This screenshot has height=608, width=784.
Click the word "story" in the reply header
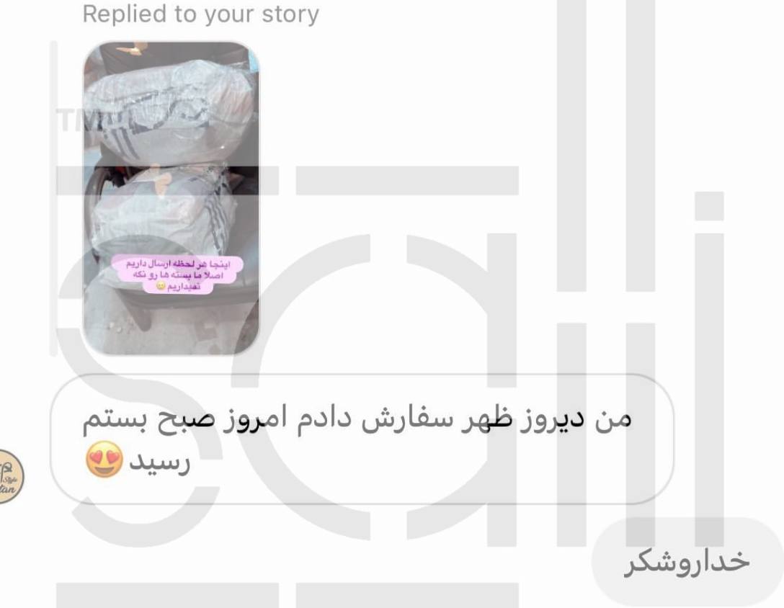coord(290,15)
